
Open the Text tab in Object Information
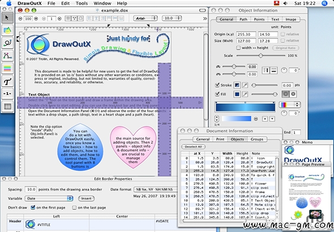(x=275, y=19)
